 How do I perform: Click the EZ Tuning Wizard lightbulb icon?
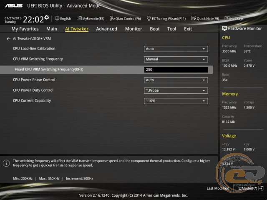tap(149, 18)
